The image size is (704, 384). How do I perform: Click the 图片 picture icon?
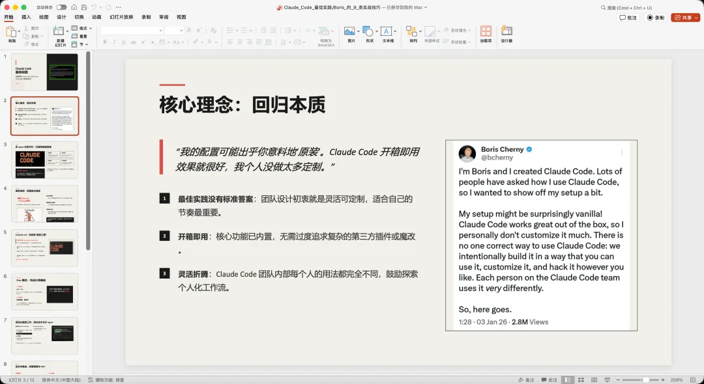point(349,31)
